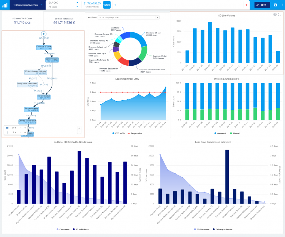This screenshot has width=285, height=237.
Task: Click the connections slider icon beside 6 %
Action: click(x=7, y=133)
